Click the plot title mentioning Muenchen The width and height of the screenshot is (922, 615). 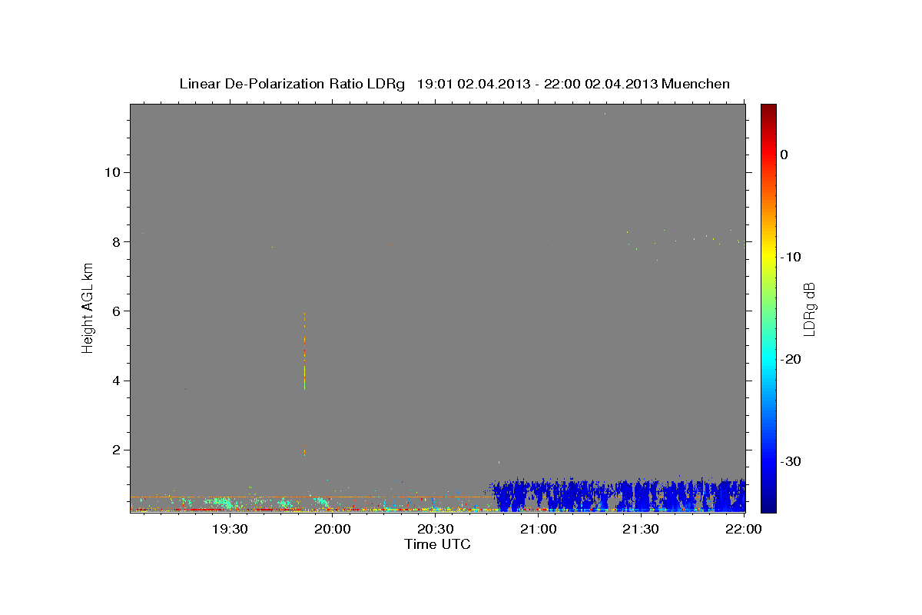pyautogui.click(x=454, y=84)
